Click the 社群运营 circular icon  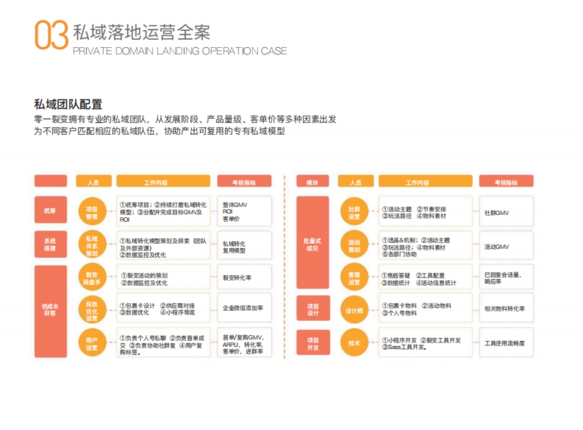coord(354,212)
